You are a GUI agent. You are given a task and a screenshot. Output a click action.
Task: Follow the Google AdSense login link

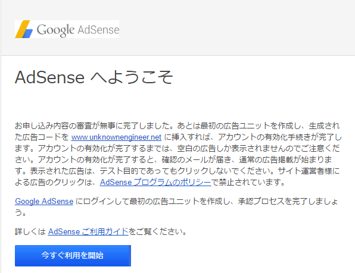[x=44, y=201]
